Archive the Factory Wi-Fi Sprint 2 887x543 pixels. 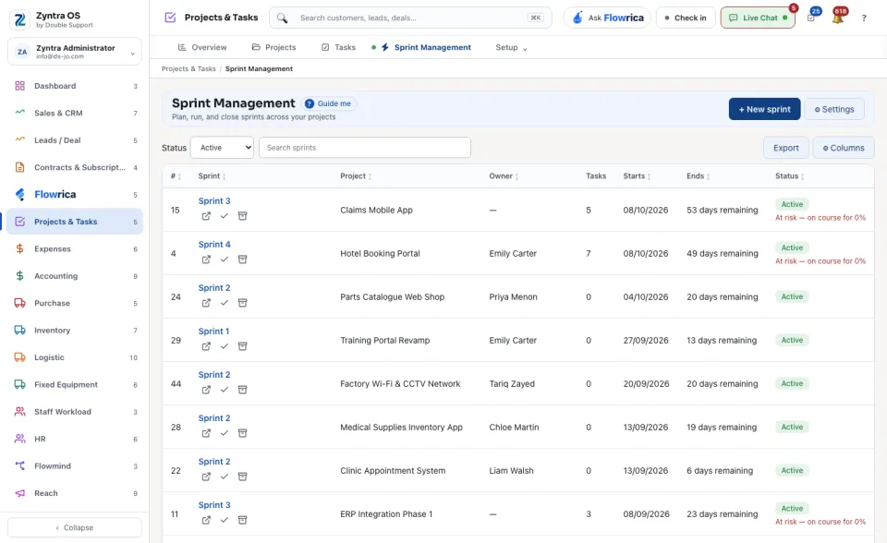[x=243, y=390]
